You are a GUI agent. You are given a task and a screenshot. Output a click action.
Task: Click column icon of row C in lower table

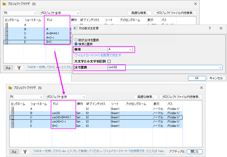tap(13, 117)
